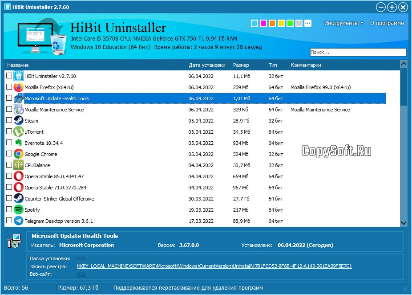Image resolution: width=412 pixels, height=295 pixels.
Task: Click Evernote install date 05.04.2022
Action: click(x=201, y=143)
